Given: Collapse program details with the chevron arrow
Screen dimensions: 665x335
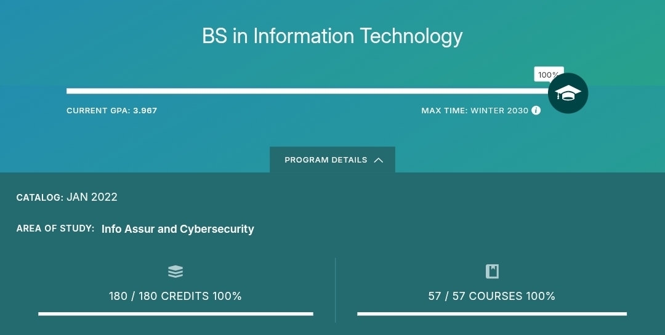Looking at the screenshot, I should pyautogui.click(x=379, y=160).
